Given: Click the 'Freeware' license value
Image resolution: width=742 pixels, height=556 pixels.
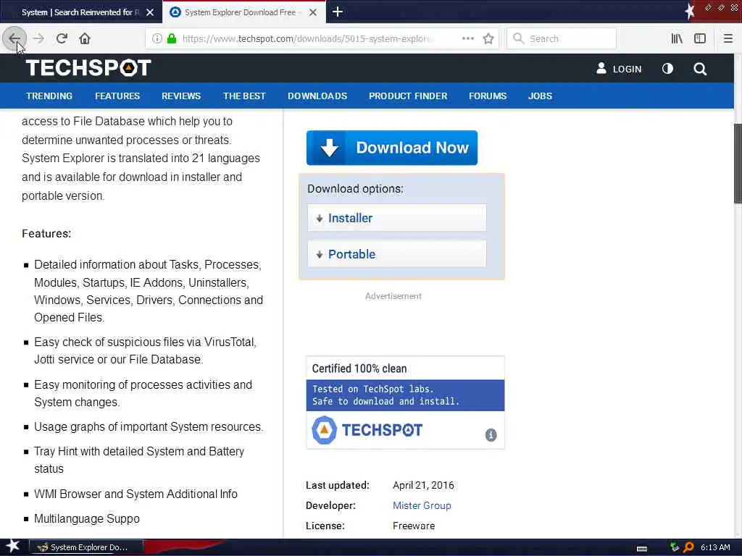Looking at the screenshot, I should click(x=414, y=526).
